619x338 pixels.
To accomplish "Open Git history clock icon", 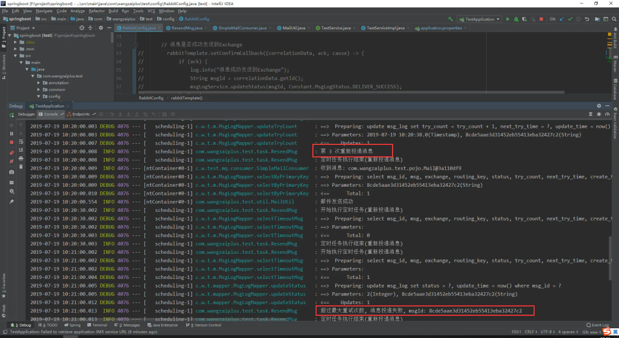I will pyautogui.click(x=578, y=19).
